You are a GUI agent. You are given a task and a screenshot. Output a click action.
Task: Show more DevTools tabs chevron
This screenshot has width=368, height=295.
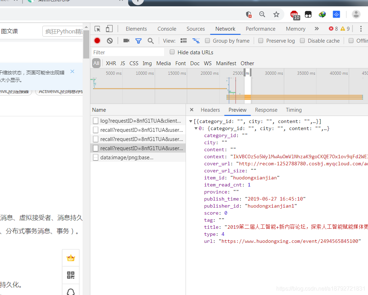[x=316, y=29]
